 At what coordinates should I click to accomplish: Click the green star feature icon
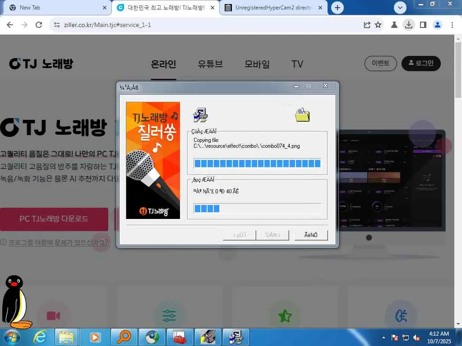click(x=285, y=316)
